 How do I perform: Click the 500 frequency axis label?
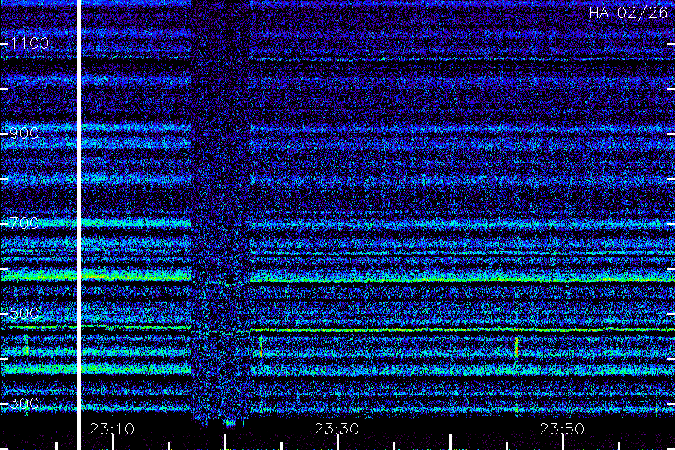point(24,313)
